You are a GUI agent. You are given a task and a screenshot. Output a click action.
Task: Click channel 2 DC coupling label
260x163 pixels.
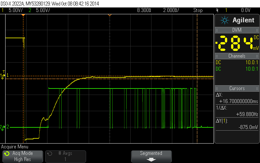(218, 69)
